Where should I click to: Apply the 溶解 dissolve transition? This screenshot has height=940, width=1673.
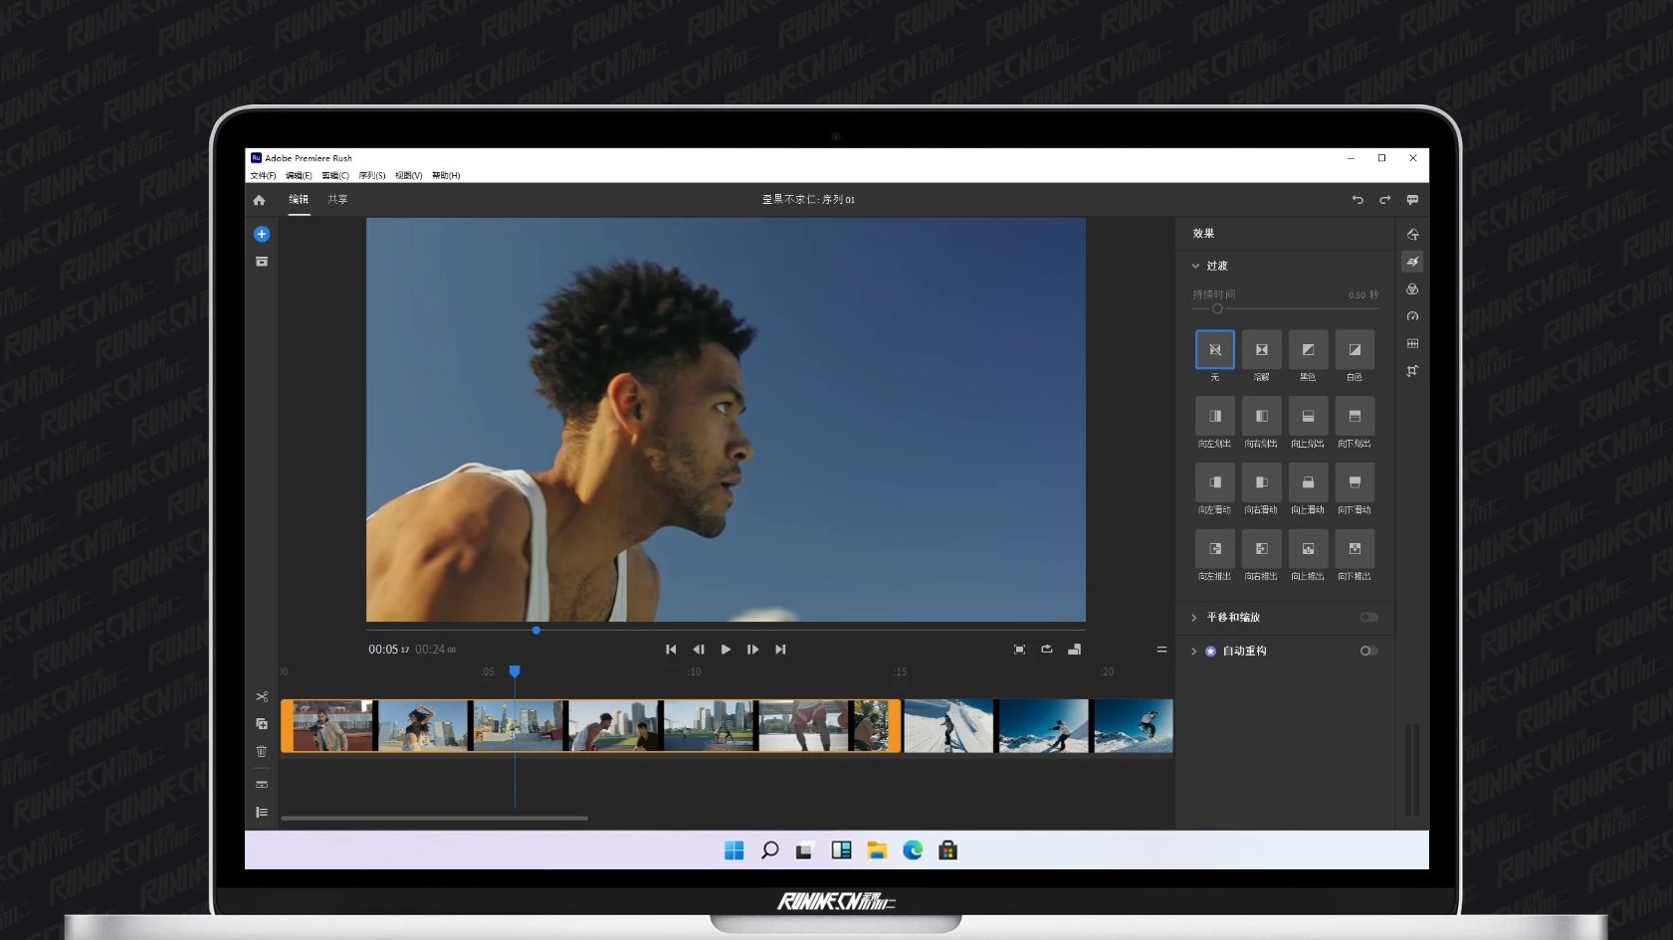(1261, 350)
